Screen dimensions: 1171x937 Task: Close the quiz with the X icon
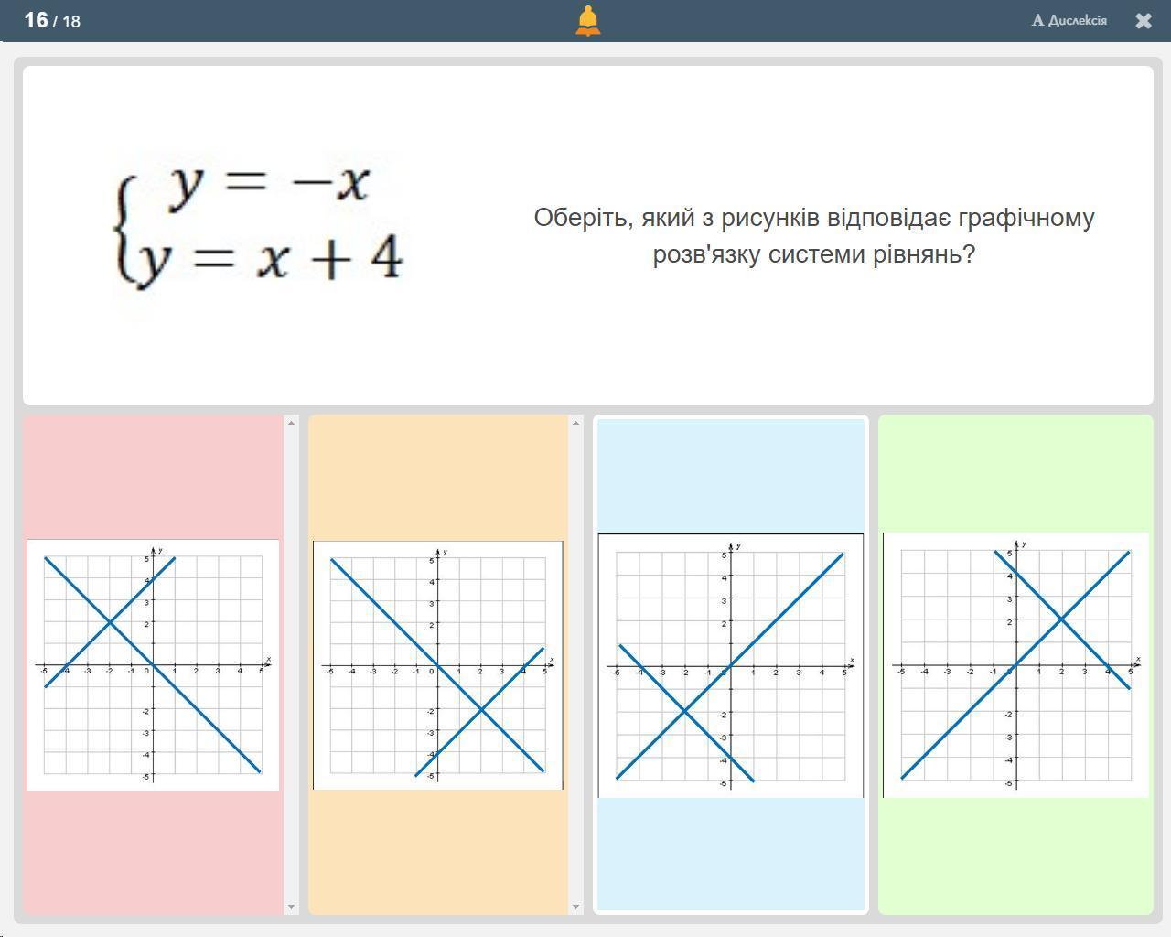point(1144,21)
